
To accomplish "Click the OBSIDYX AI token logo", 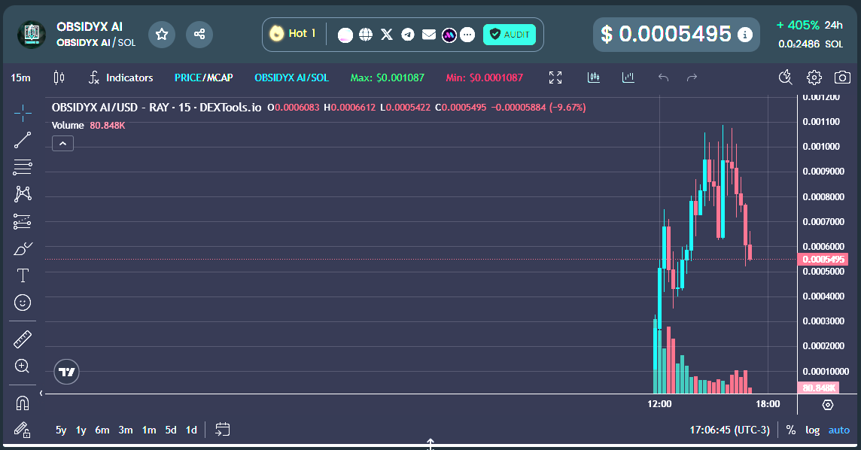I will click(x=32, y=35).
